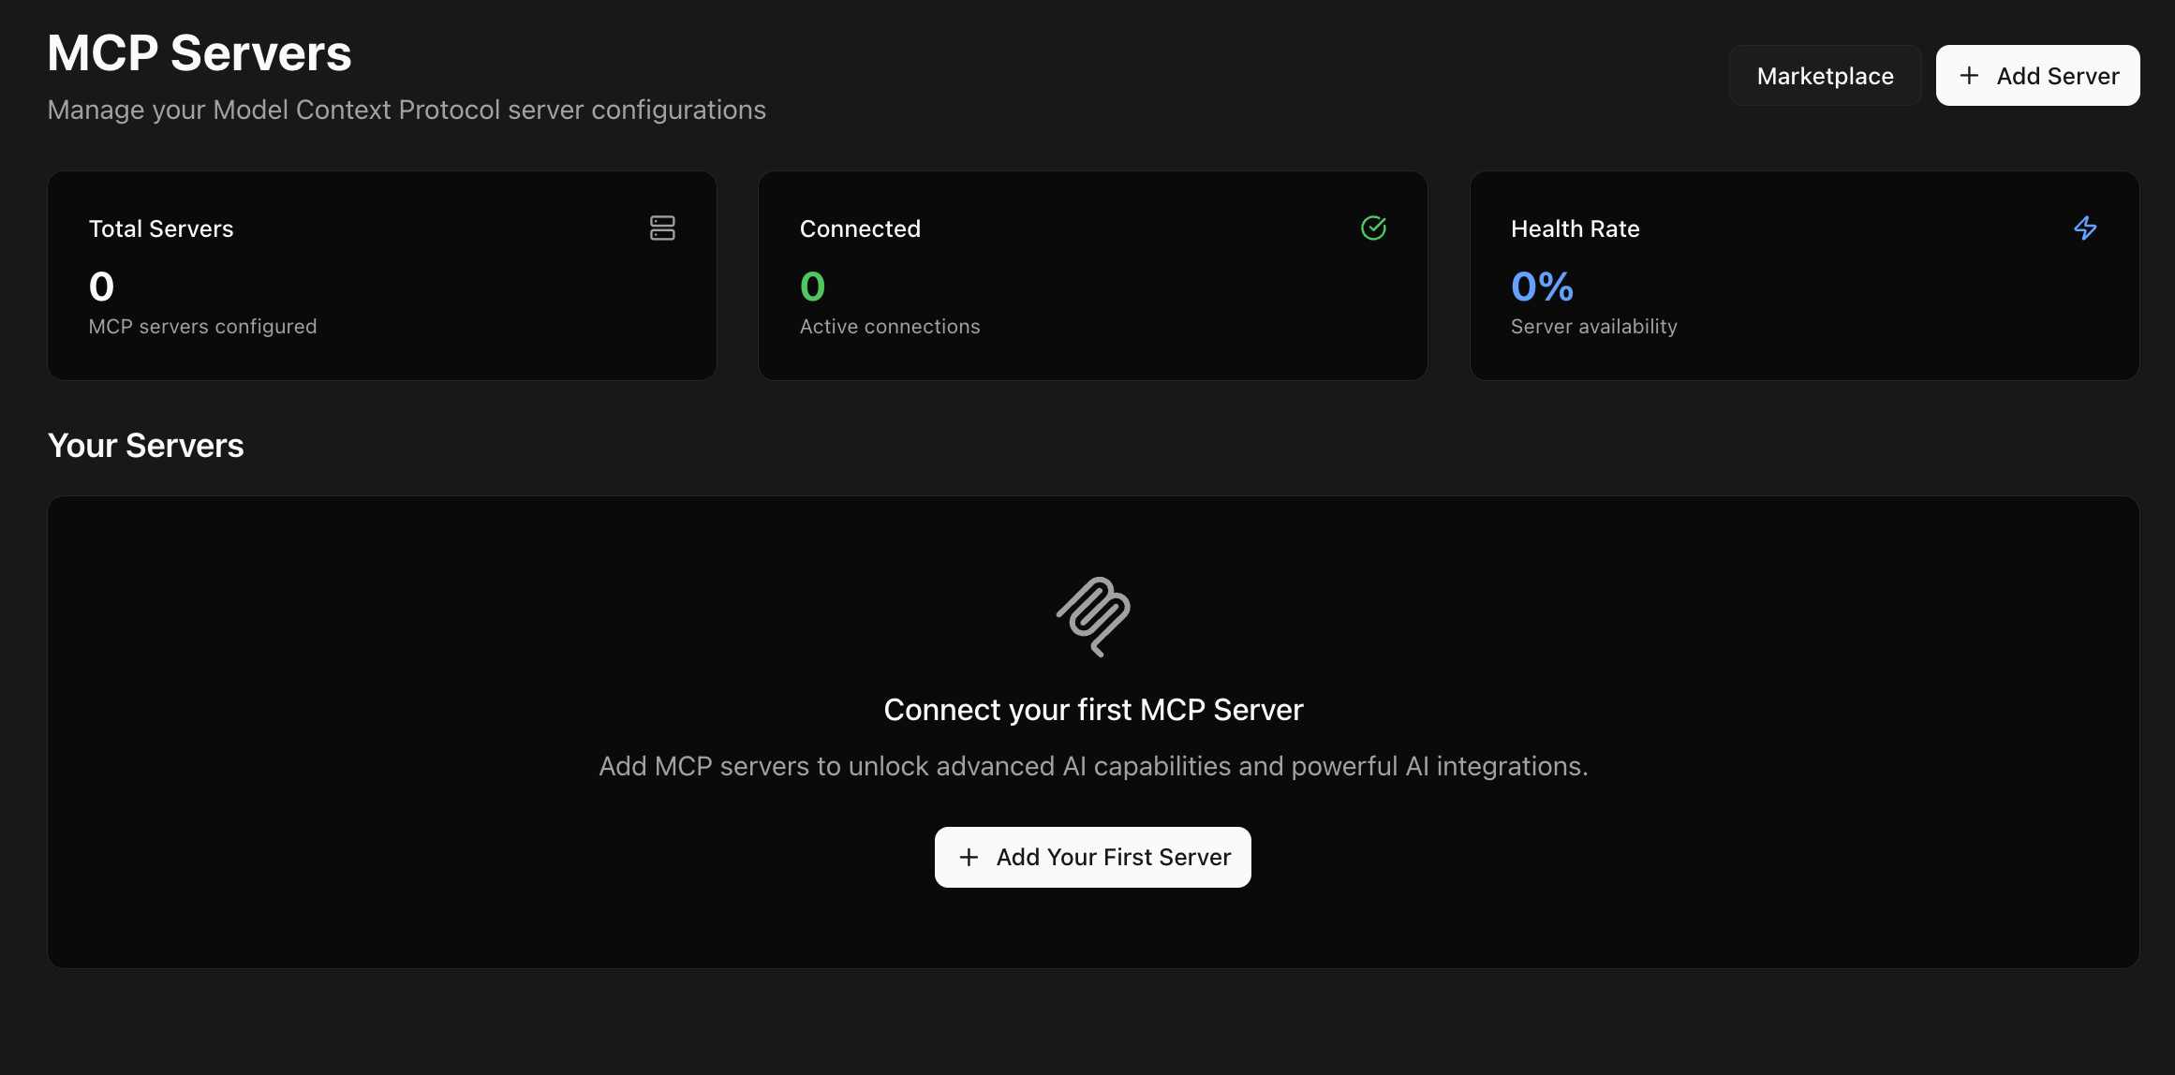Open the Marketplace
This screenshot has width=2175, height=1075.
point(1825,76)
